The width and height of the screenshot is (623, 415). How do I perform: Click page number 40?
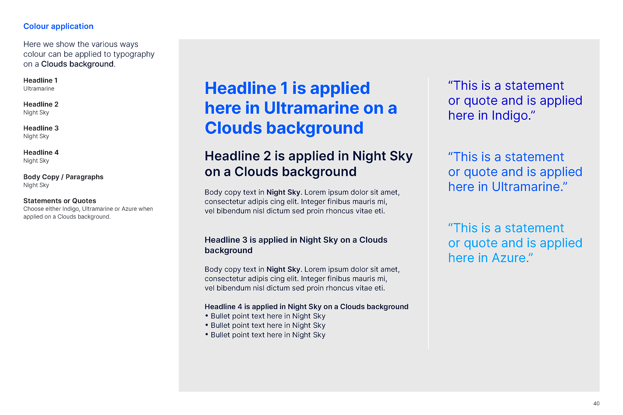(x=596, y=403)
